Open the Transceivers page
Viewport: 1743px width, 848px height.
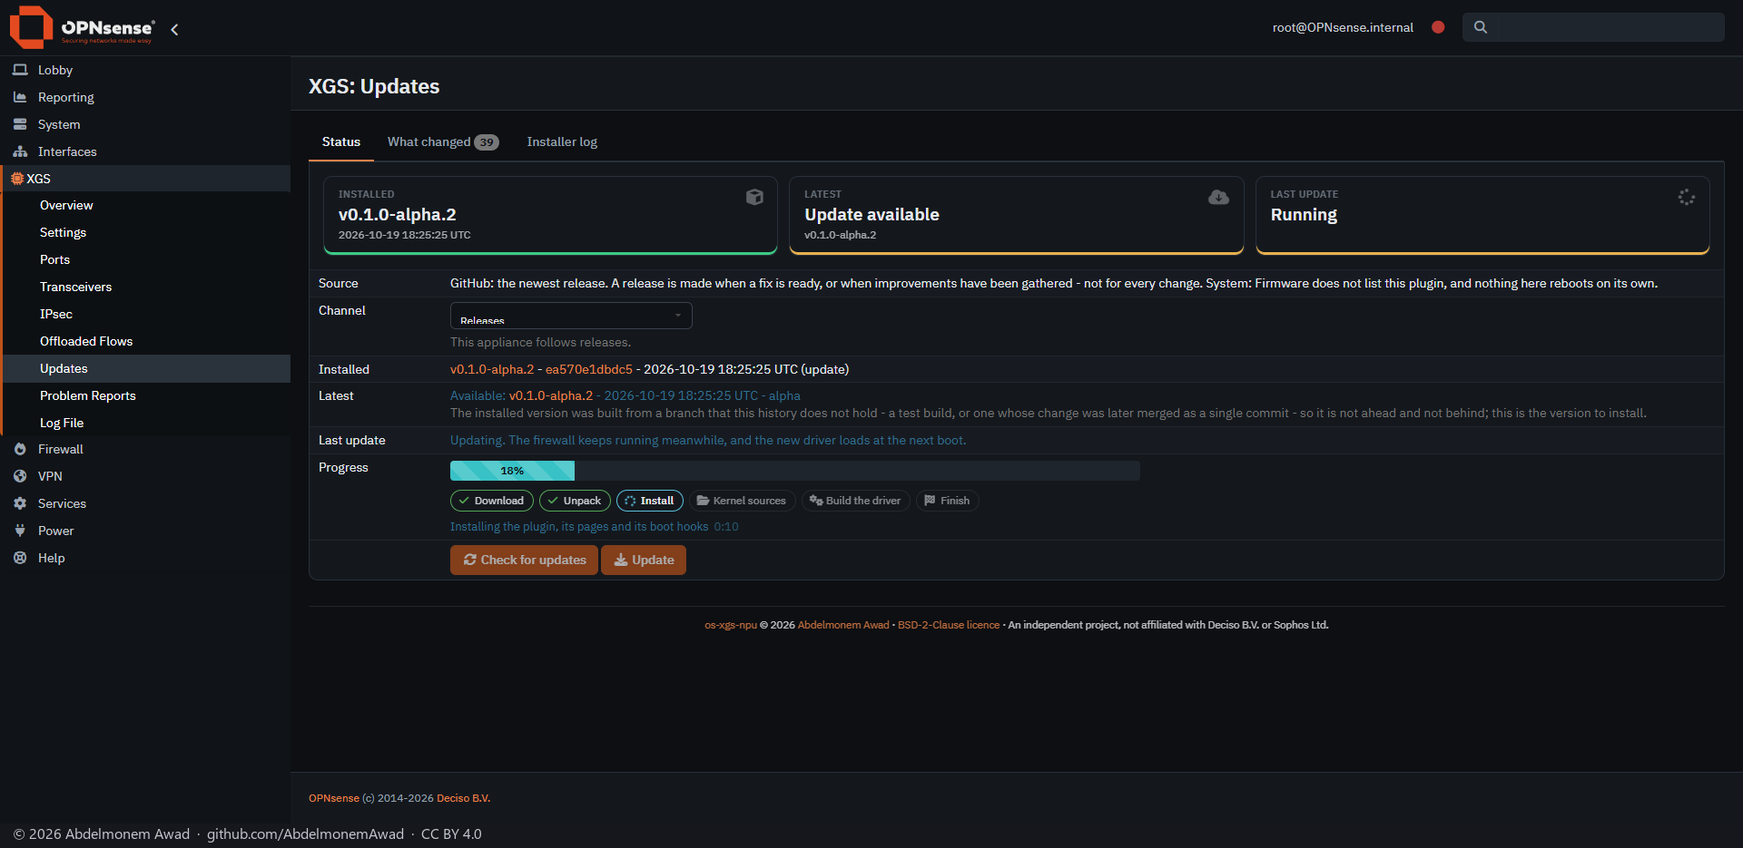point(76,287)
